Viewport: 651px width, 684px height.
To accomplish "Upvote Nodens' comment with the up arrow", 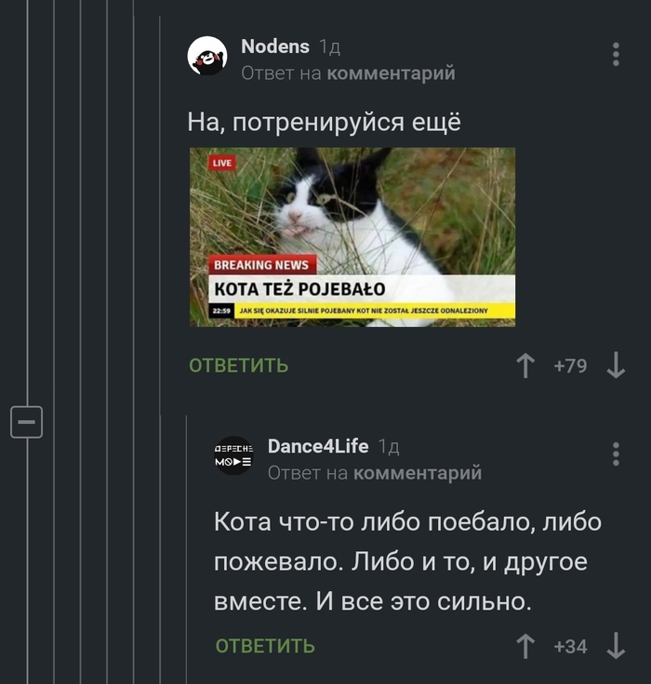I will coord(525,365).
